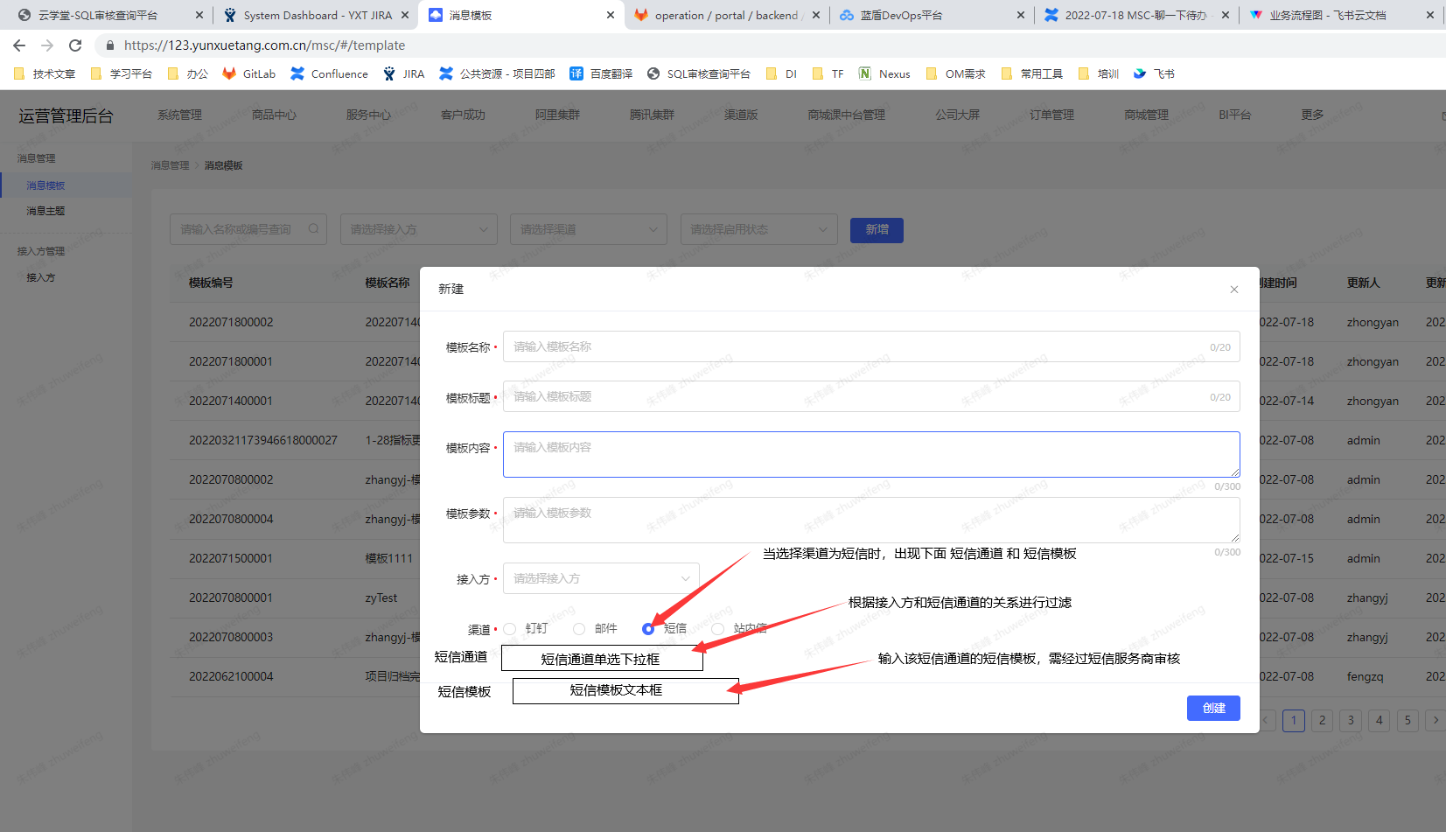
Task: Reload the page with refresh icon
Action: pos(75,45)
